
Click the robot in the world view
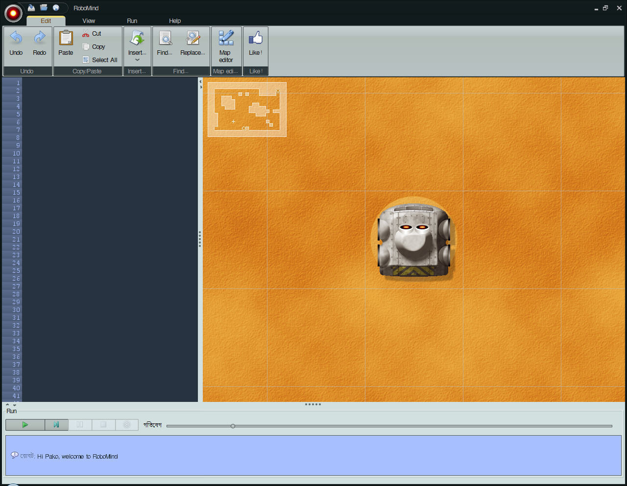coord(414,241)
